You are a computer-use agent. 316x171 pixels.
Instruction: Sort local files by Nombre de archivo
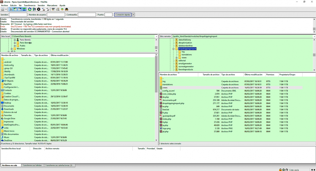click(x=10, y=55)
